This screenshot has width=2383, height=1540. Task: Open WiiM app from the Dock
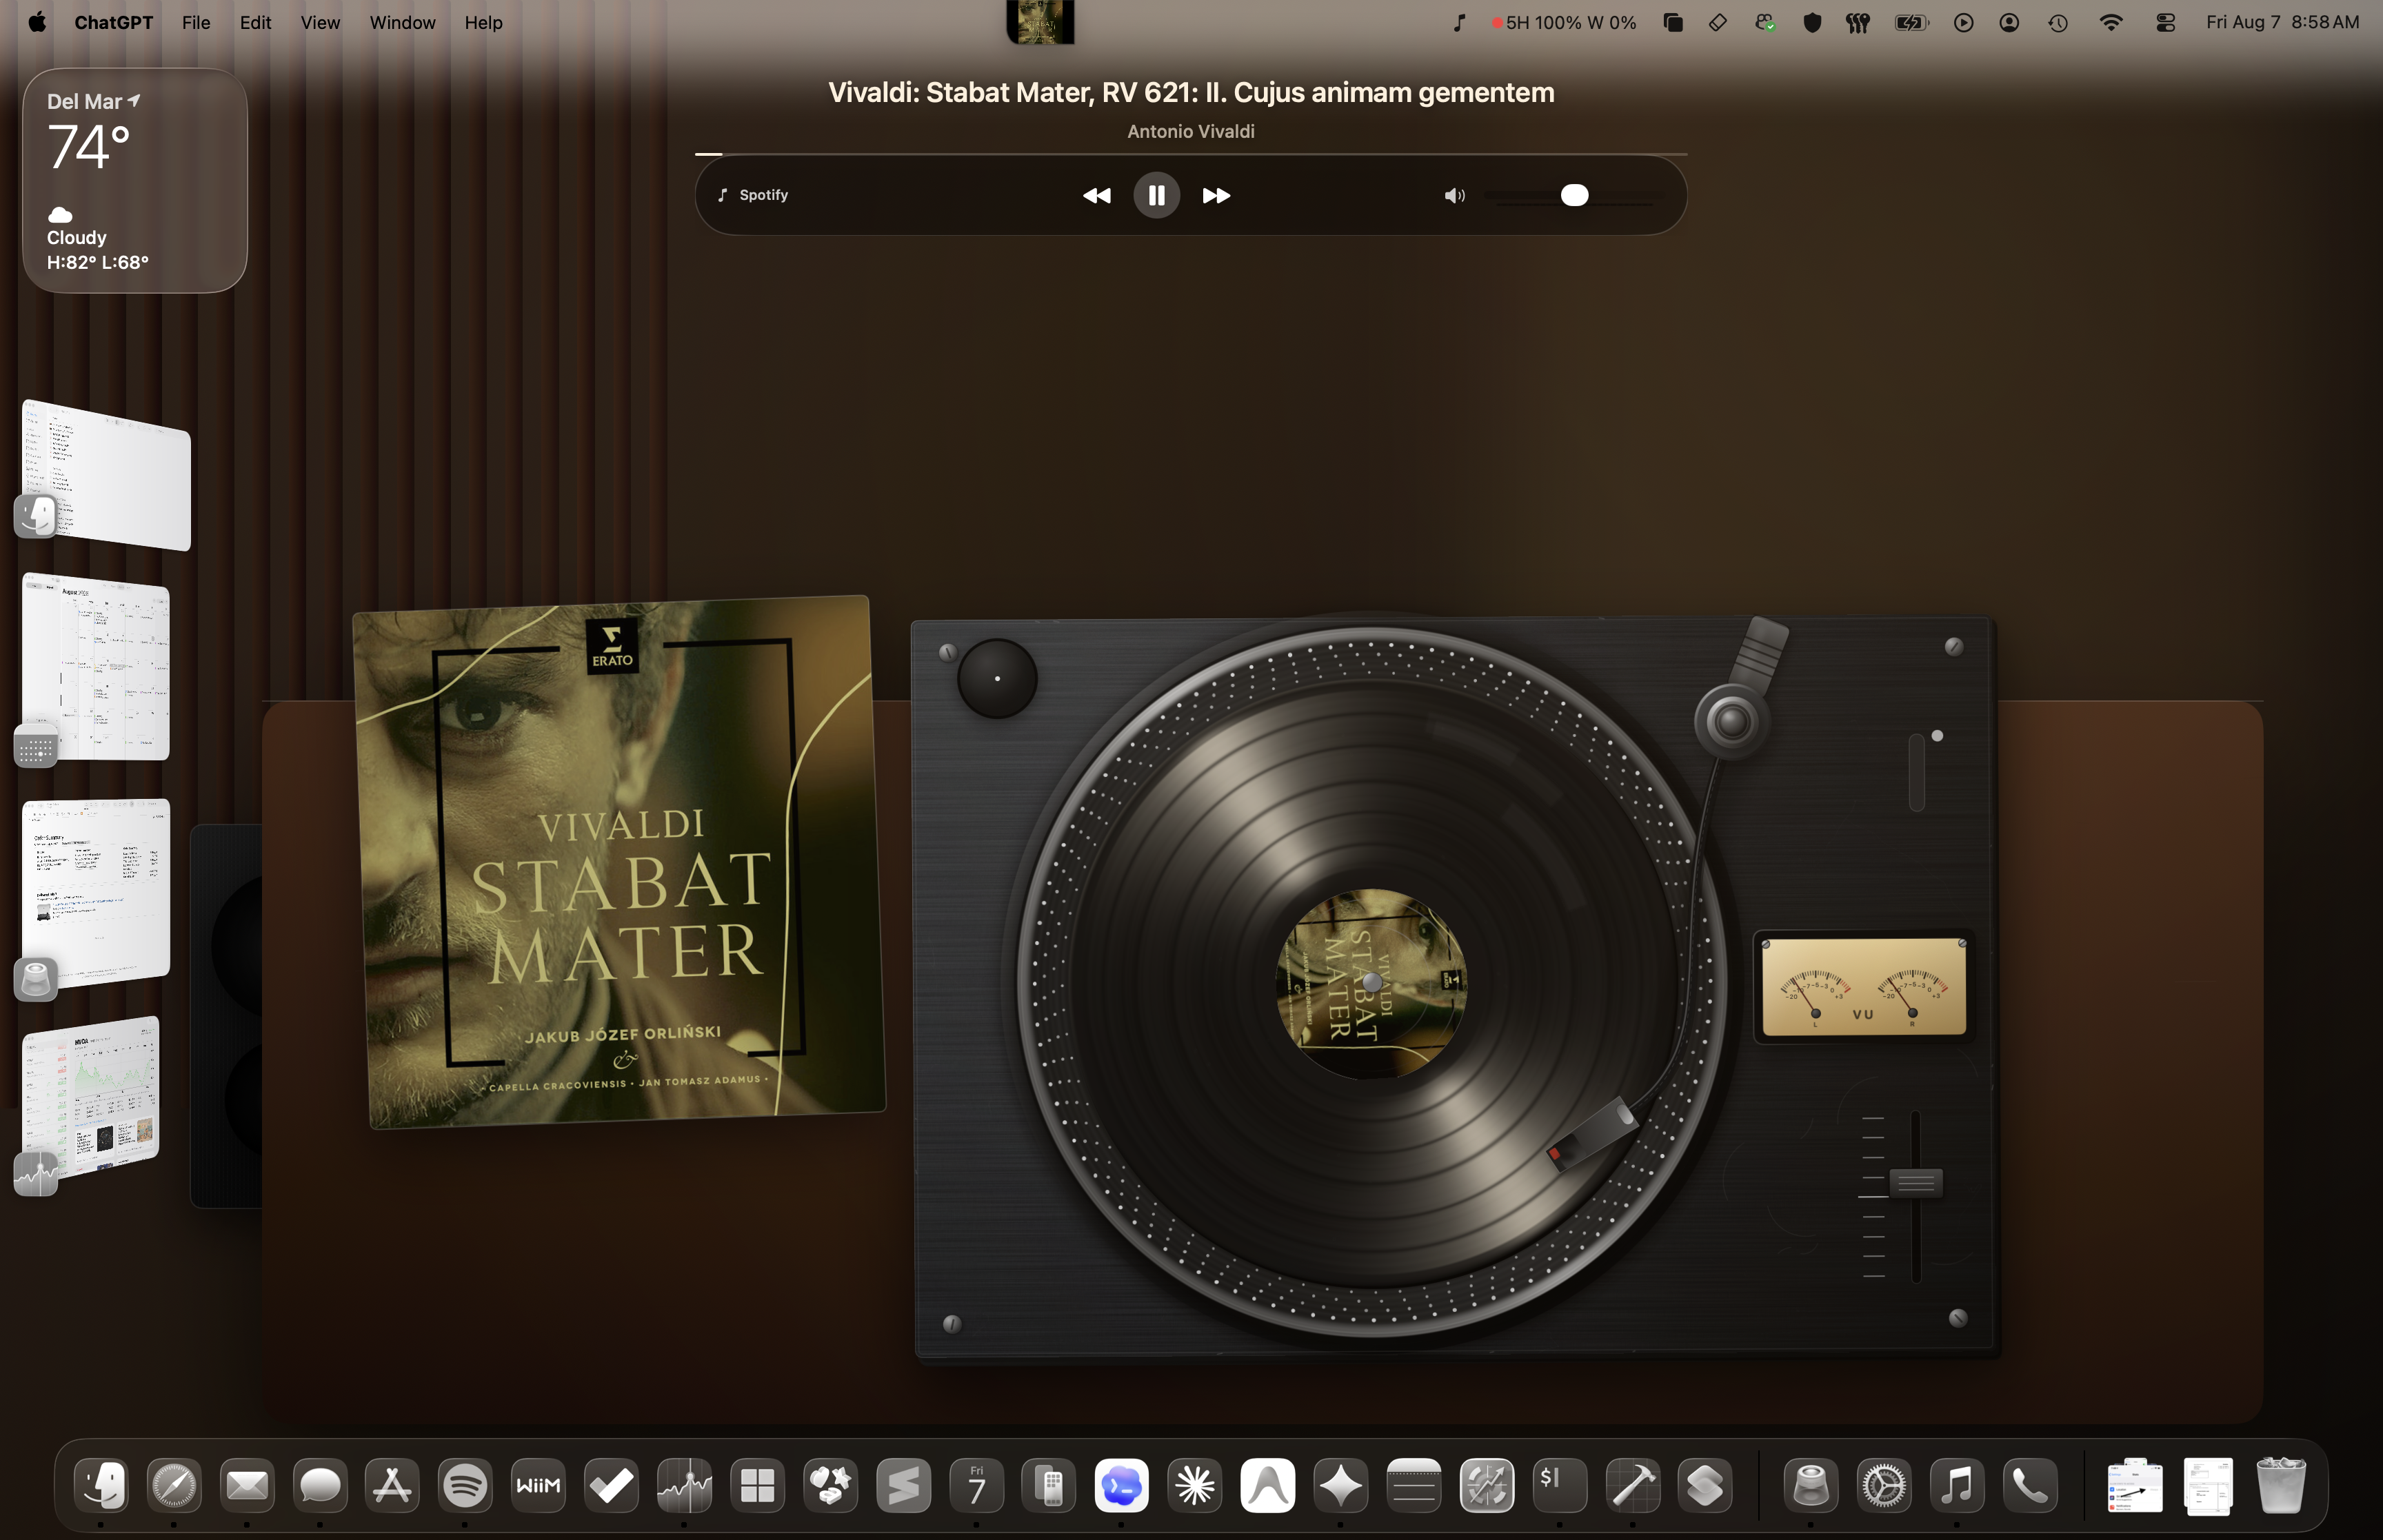pos(538,1485)
